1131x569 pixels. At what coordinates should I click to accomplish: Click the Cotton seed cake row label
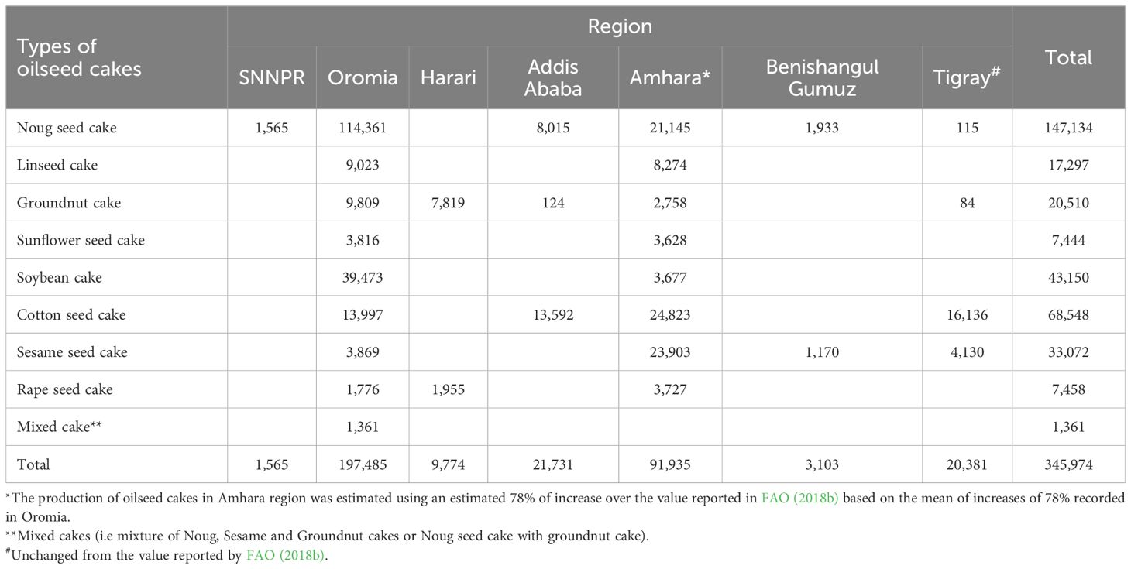(x=71, y=314)
